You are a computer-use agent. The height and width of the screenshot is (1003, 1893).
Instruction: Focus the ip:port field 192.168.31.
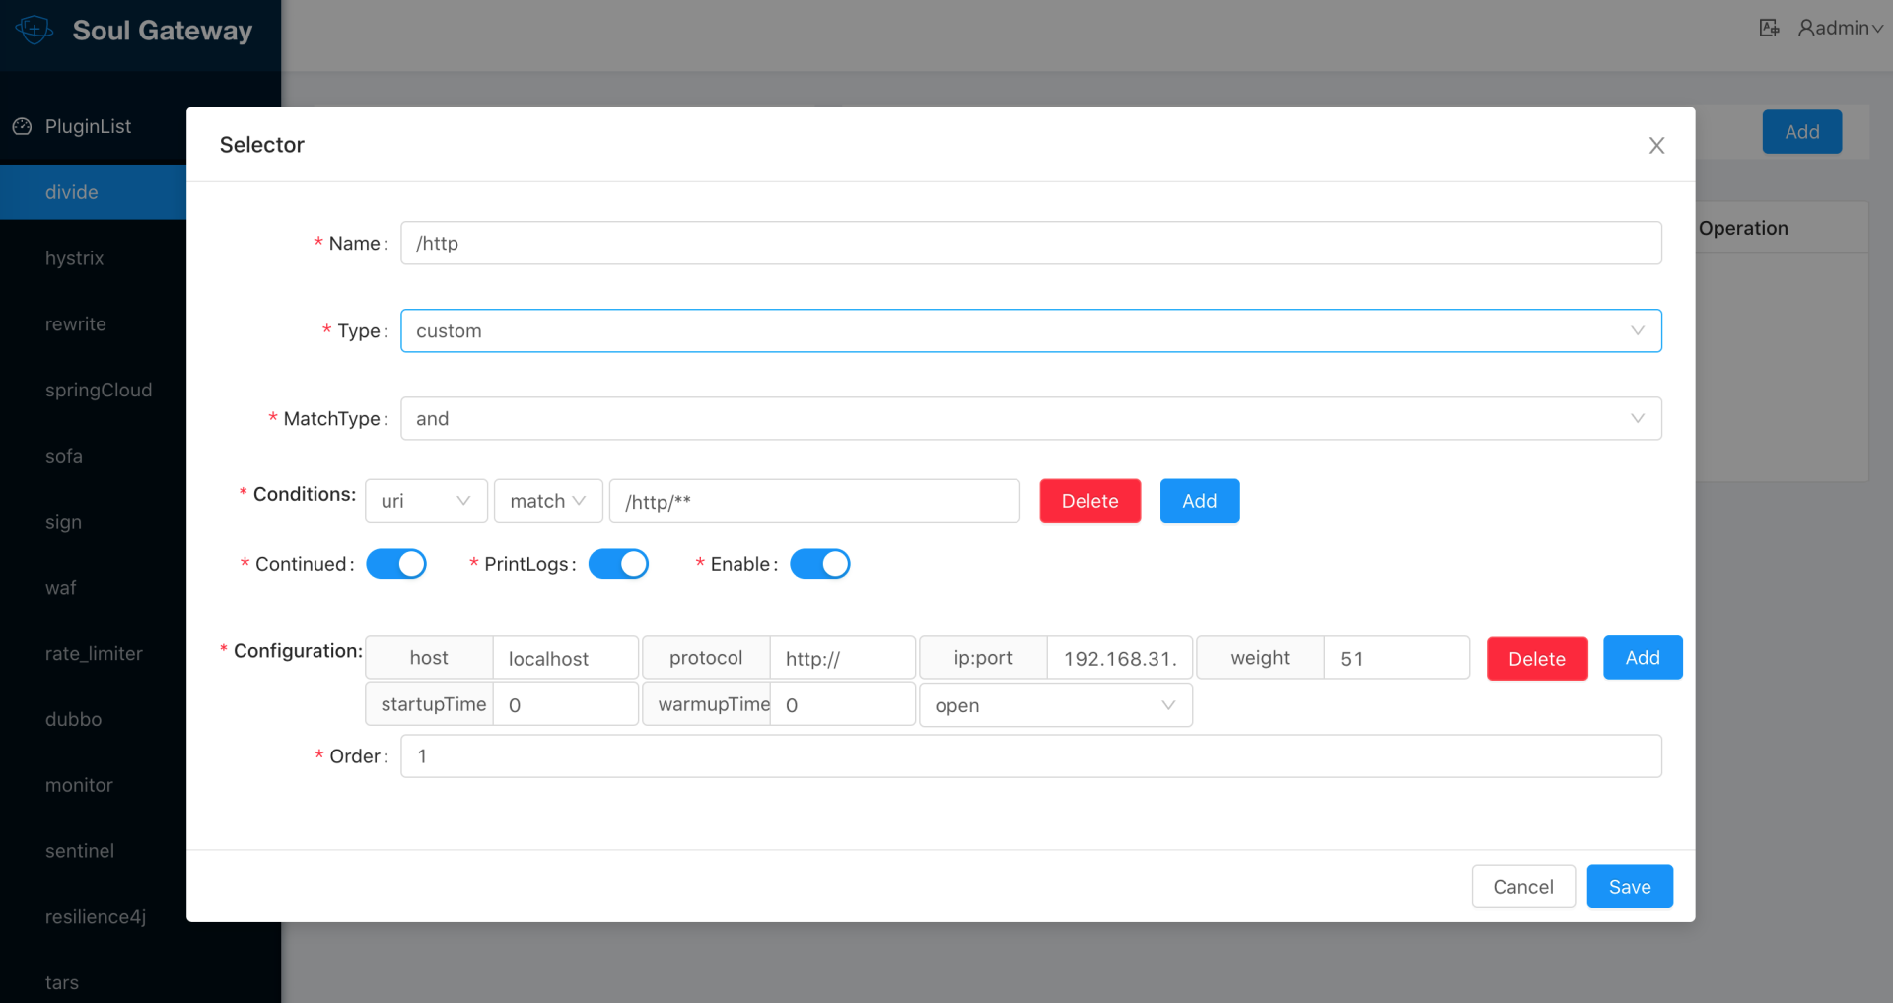[x=1119, y=658]
